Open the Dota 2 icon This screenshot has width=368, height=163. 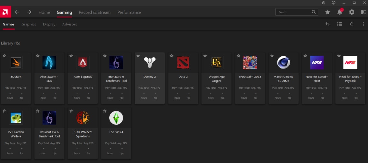pos(183,63)
